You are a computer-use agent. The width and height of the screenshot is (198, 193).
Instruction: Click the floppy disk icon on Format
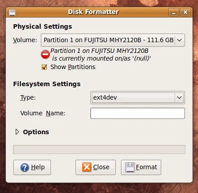click(130, 167)
